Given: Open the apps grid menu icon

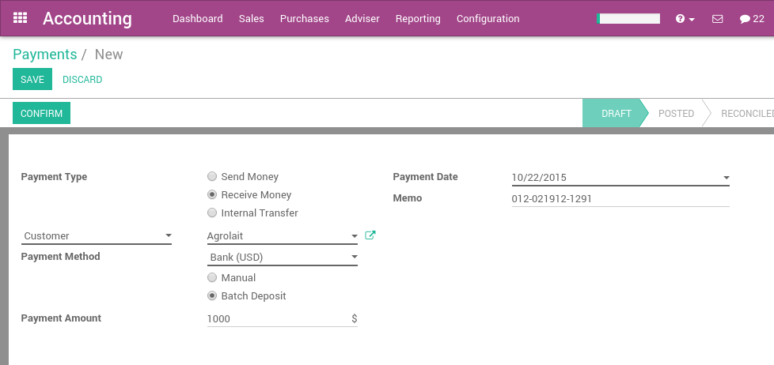Looking at the screenshot, I should (x=21, y=18).
